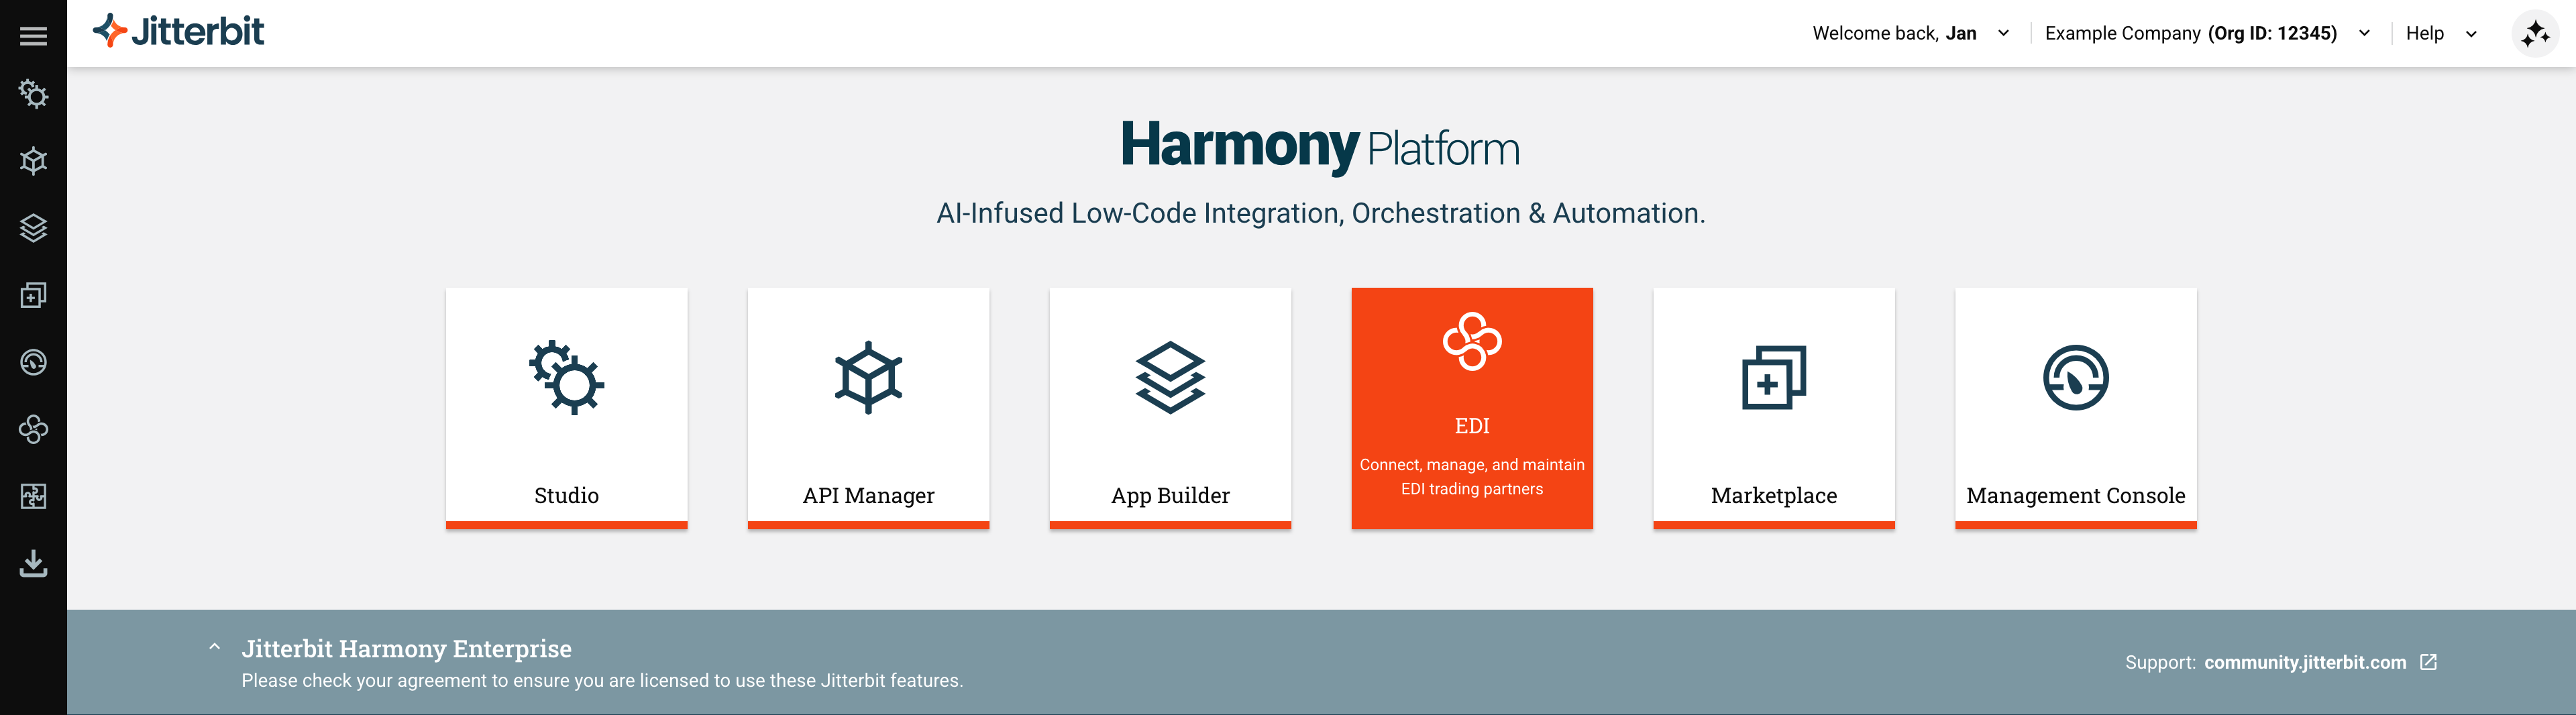Open Downloads from sidebar arrow icon
Image resolution: width=2576 pixels, height=715 pixels.
coord(33,563)
